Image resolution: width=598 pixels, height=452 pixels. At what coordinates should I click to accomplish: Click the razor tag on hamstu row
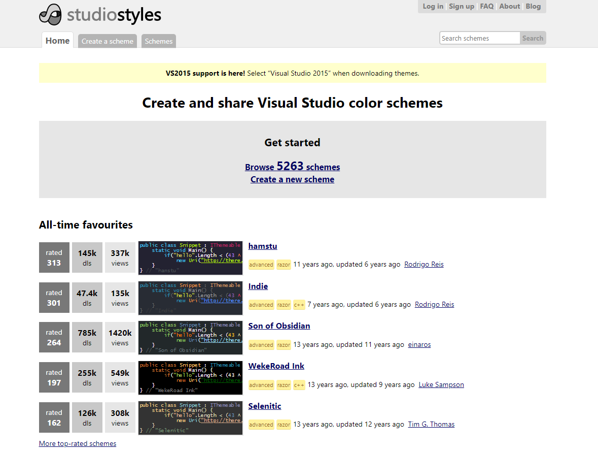(x=284, y=265)
